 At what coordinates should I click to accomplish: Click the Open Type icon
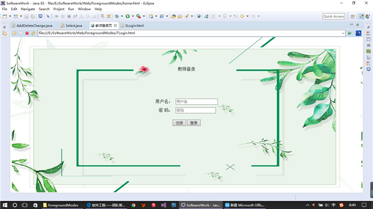pyautogui.click(x=174, y=16)
